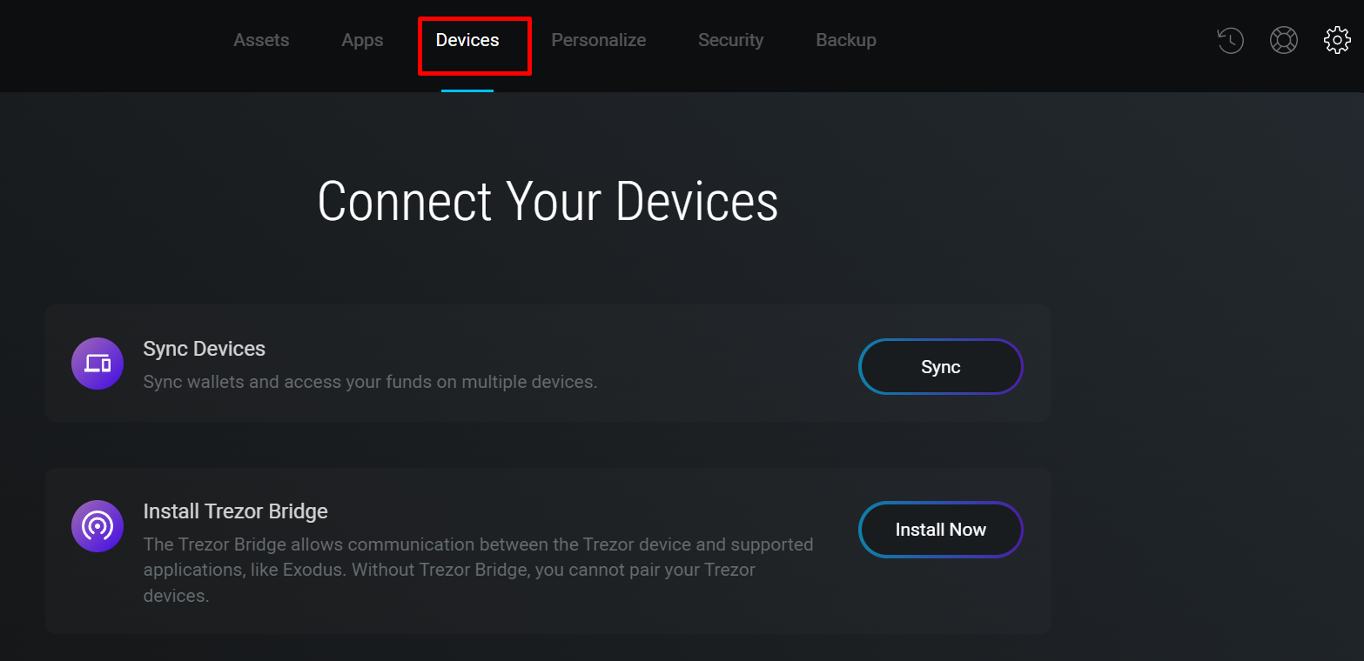Click the Connect Your Devices heading
This screenshot has width=1364, height=661.
tap(548, 202)
